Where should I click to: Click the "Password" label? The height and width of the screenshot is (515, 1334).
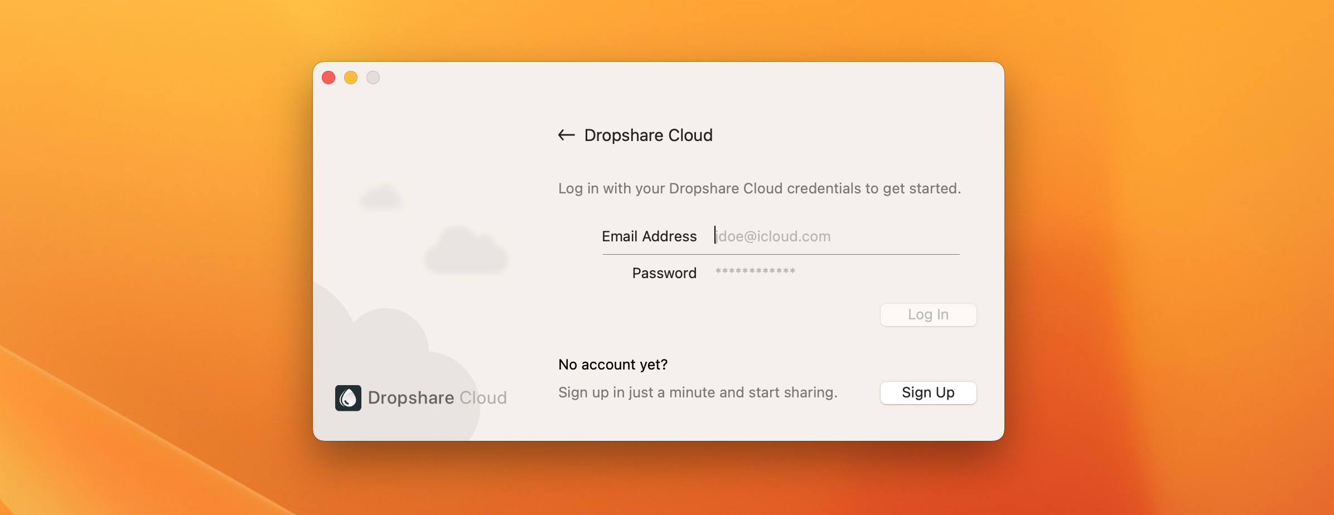664,273
